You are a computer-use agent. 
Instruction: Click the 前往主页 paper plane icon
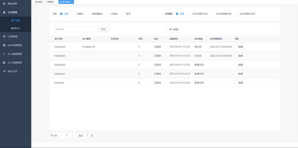tap(4, 71)
